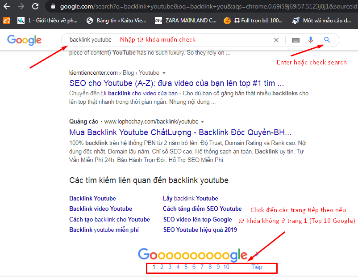Click the Google logo
Viewport: 358px width, 277px height.
pos(25,40)
